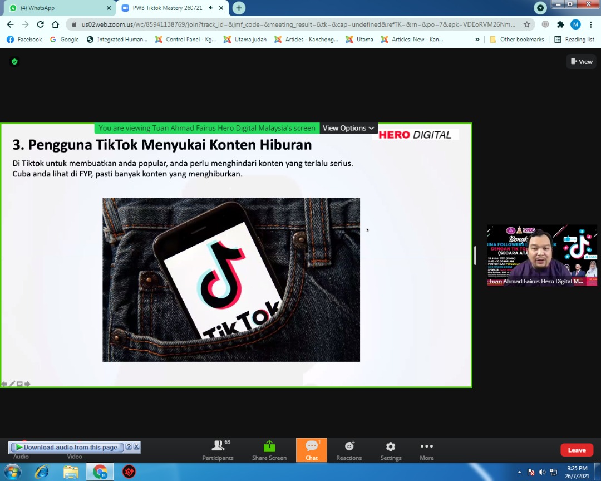Click Download audio from this page

coord(70,447)
